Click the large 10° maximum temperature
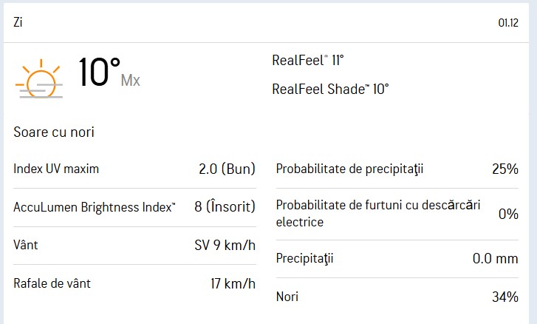Screen dimensions: 537x324 pos(99,73)
